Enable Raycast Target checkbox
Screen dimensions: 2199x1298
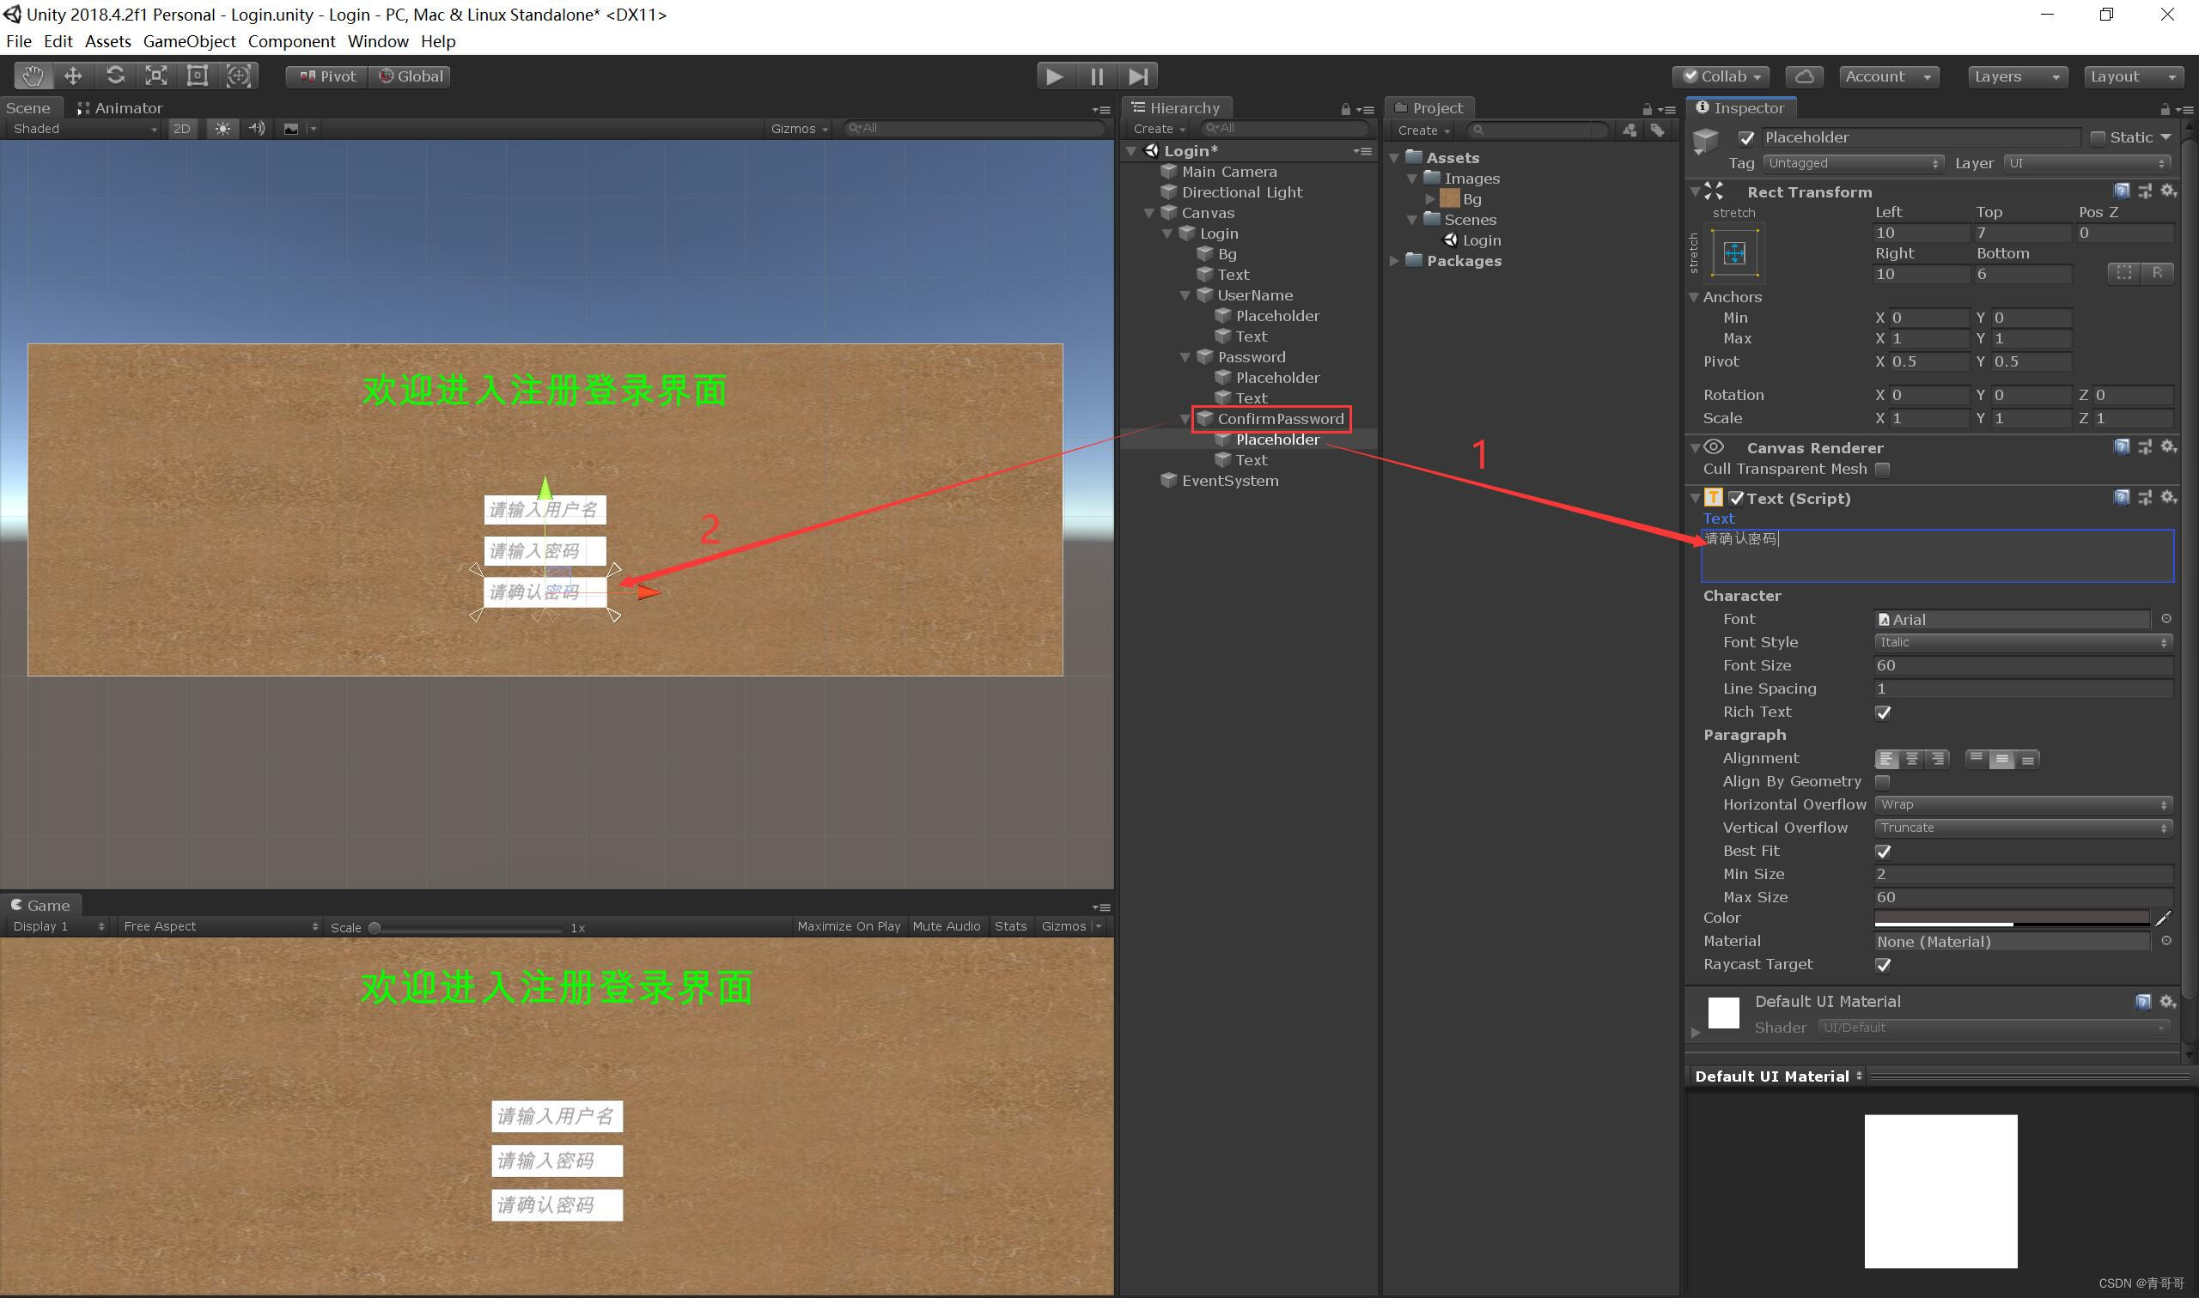pyautogui.click(x=1884, y=966)
